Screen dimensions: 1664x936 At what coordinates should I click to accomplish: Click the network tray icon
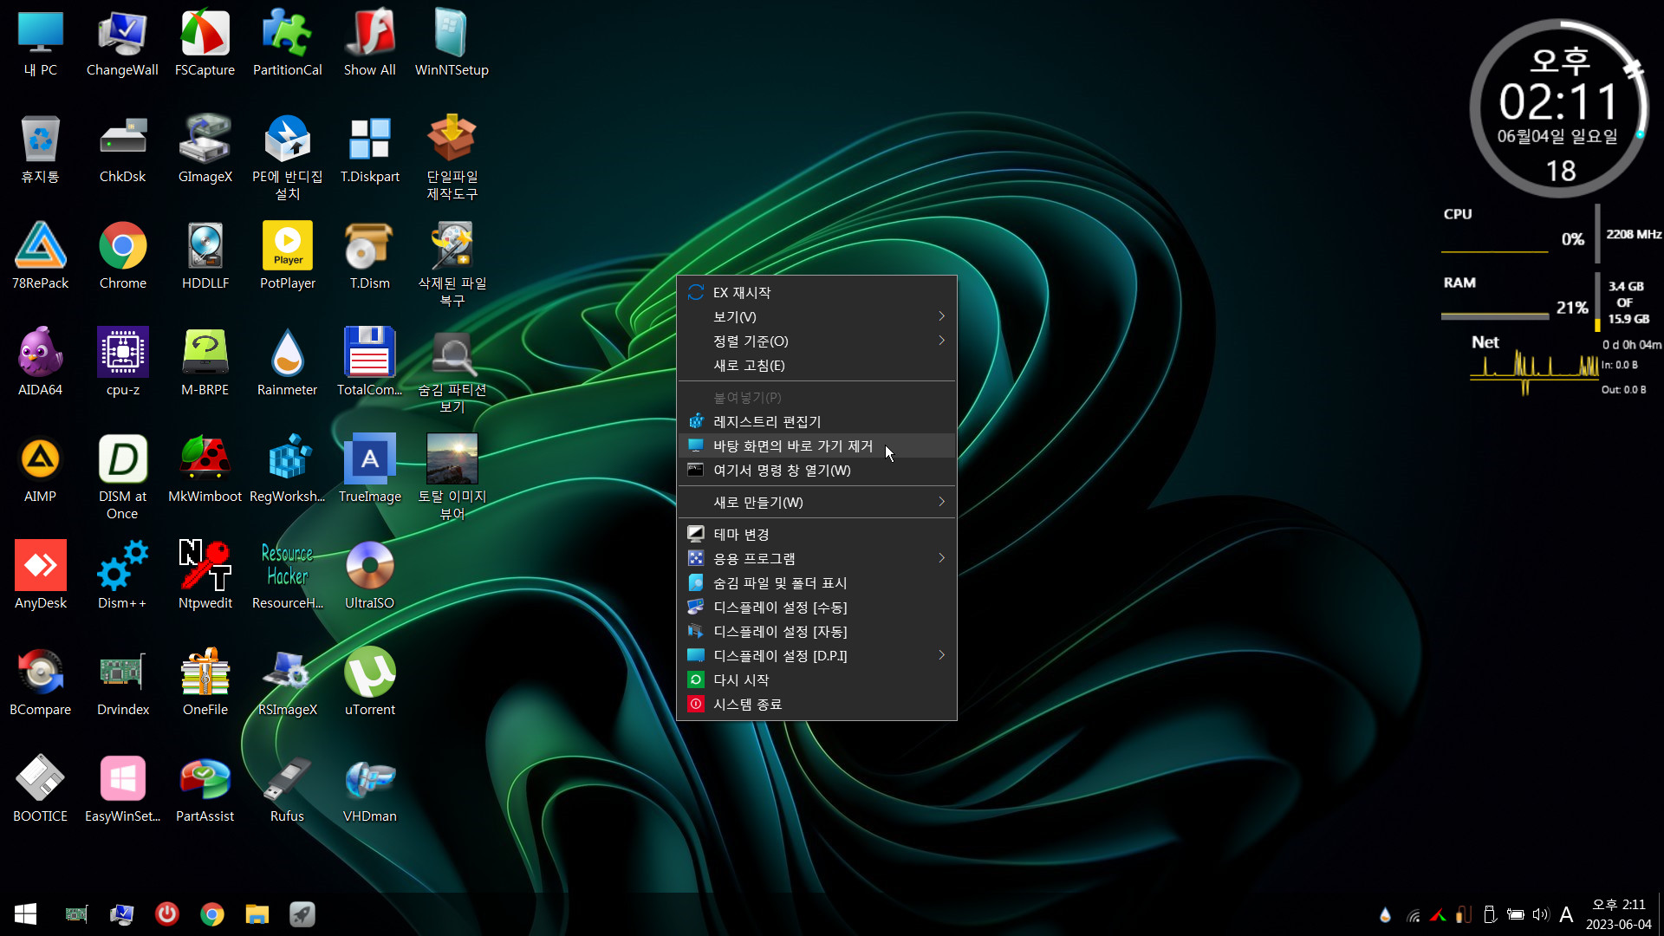click(x=1413, y=914)
